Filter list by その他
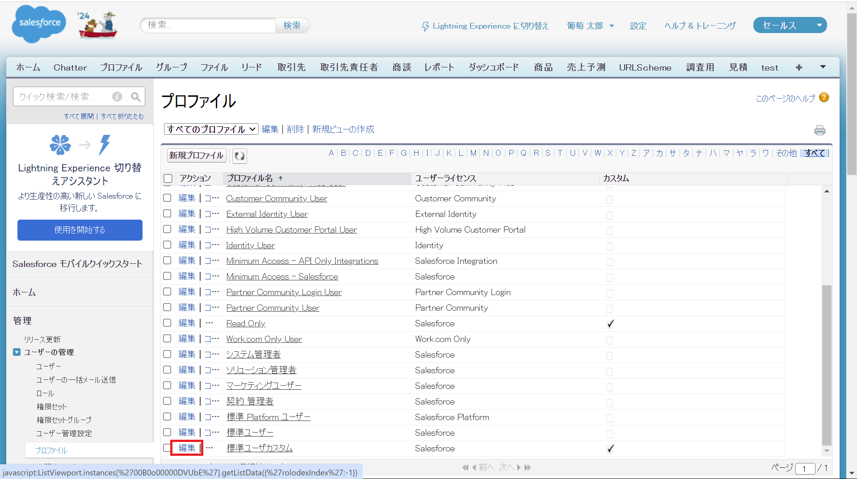Screen dimensions: 857x479 click(x=786, y=153)
